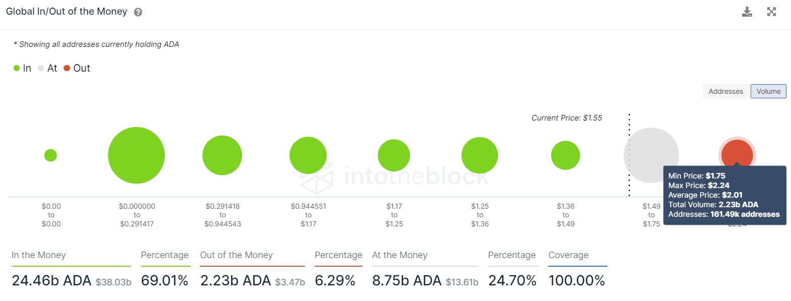Image resolution: width=791 pixels, height=301 pixels.
Task: Click the 69.01% In the Money percentage
Action: (166, 280)
